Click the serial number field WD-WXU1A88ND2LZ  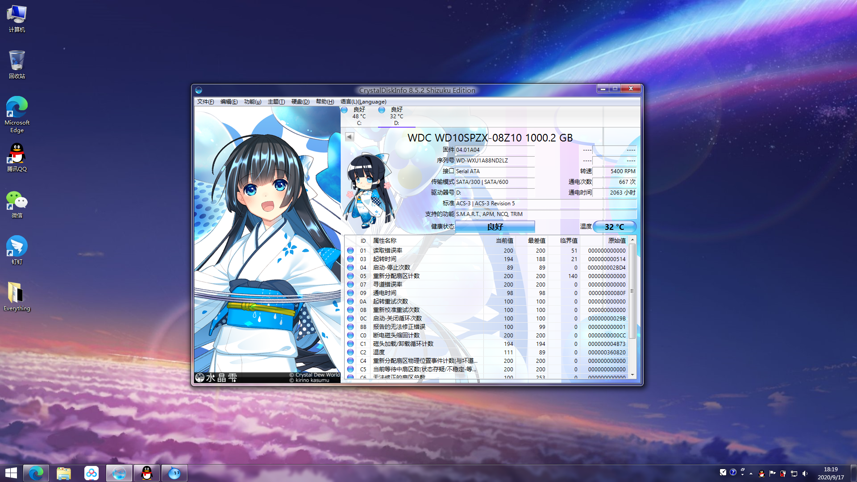495,161
